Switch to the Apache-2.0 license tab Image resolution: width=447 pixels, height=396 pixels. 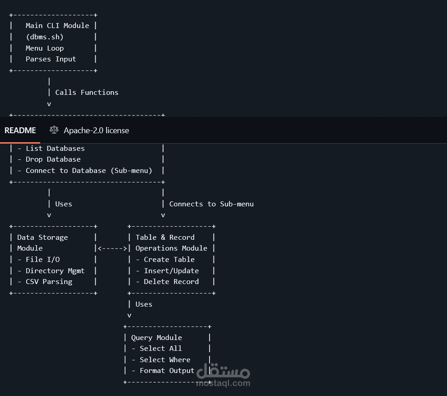(96, 130)
